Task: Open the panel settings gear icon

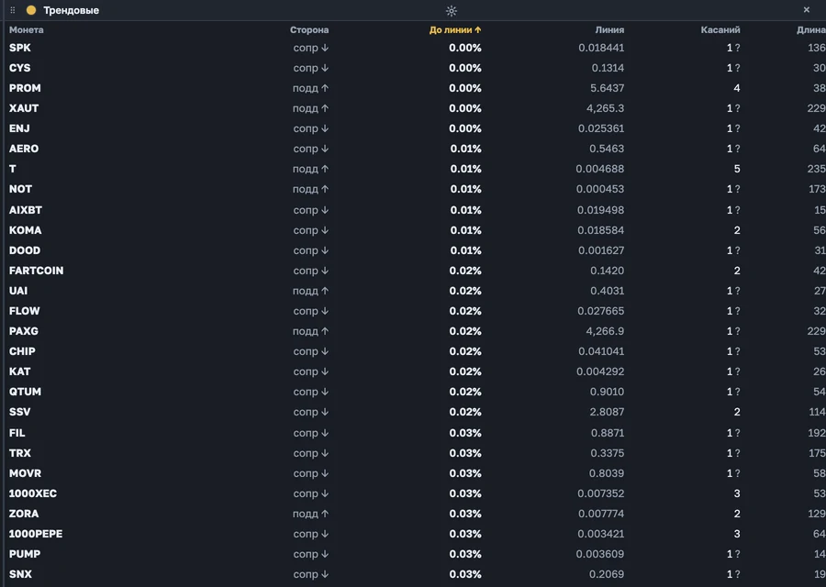Action: click(452, 10)
